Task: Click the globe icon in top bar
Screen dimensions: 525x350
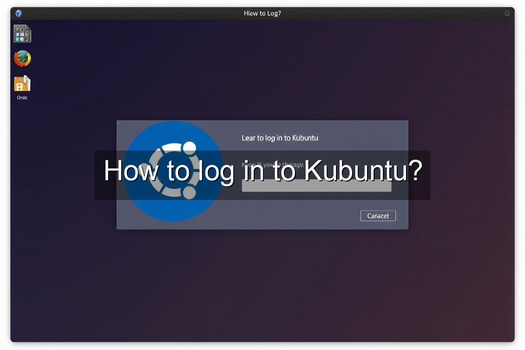Action: pyautogui.click(x=18, y=13)
